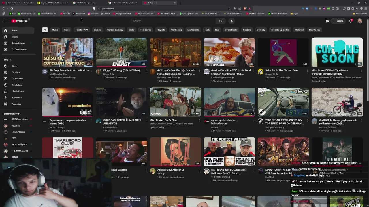Select the Recently uploaded filter chip
The width and height of the screenshot is (369, 207).
pos(280,30)
